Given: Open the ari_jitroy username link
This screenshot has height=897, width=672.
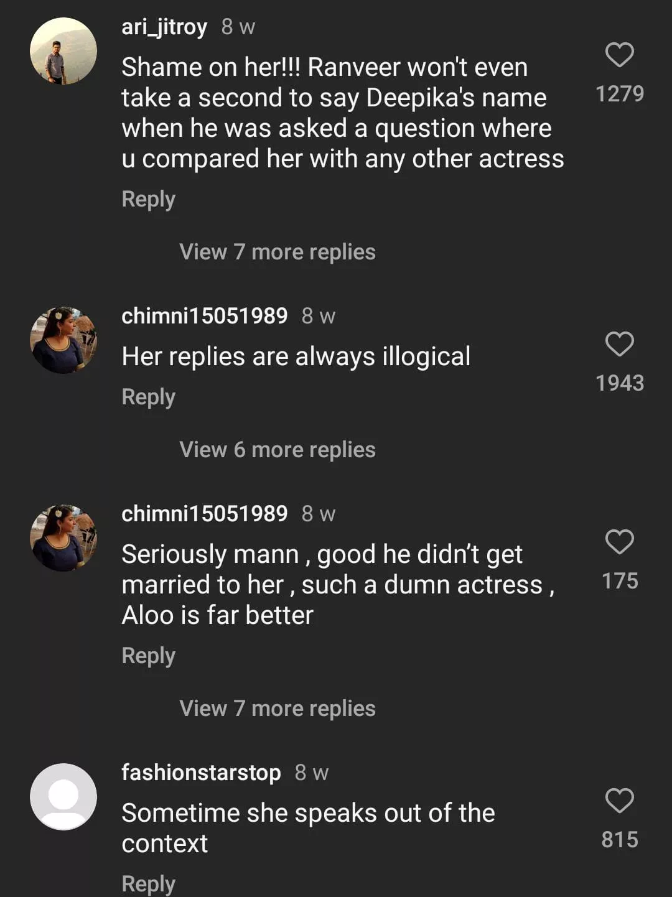Looking at the screenshot, I should 164,27.
